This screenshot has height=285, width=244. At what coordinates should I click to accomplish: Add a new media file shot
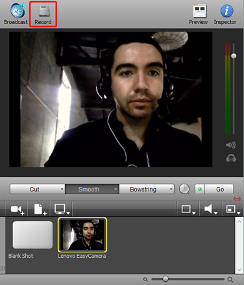coord(40,210)
